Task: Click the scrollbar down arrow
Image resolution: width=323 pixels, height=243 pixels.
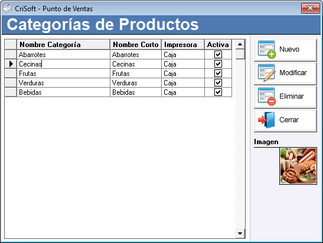Action: tap(240, 234)
